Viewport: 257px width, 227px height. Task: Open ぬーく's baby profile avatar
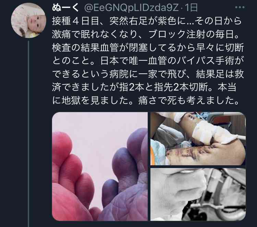tap(29, 21)
